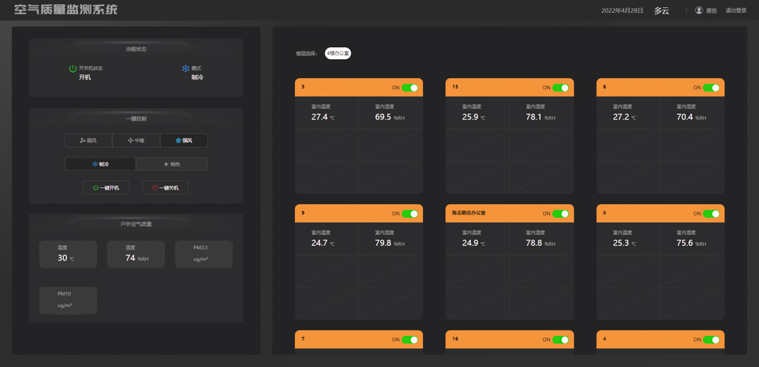This screenshot has width=759, height=367.
Task: Click the outdoor 温度 30℃ tile
Action: point(68,255)
